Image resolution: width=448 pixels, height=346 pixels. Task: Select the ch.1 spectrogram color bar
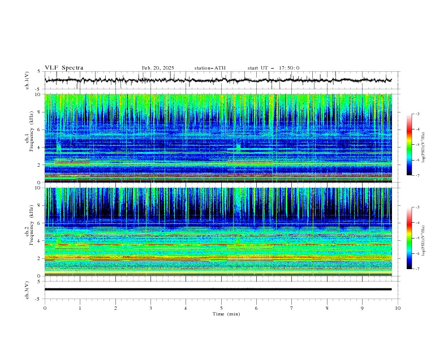[409, 144]
